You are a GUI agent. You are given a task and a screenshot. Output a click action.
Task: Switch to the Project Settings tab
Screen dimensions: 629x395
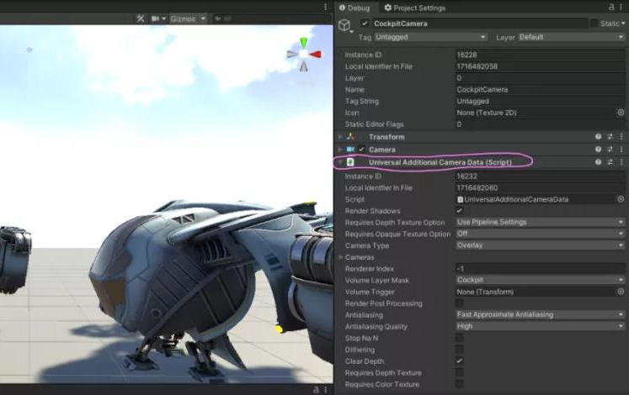415,8
